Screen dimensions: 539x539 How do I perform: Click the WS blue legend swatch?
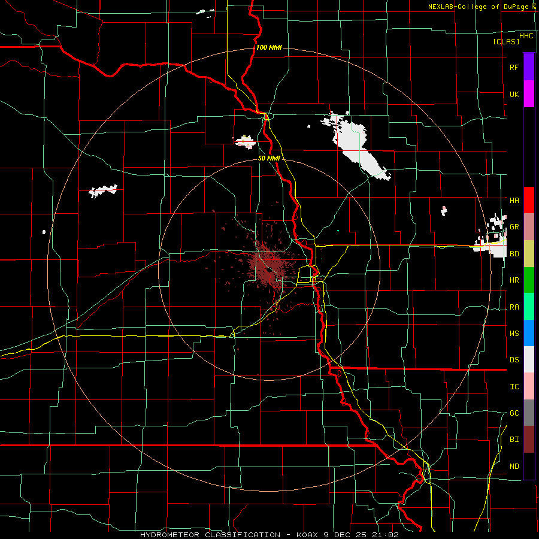[529, 333]
